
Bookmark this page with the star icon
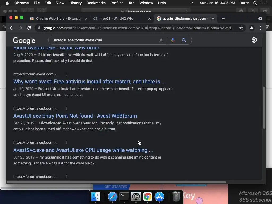tap(241, 28)
